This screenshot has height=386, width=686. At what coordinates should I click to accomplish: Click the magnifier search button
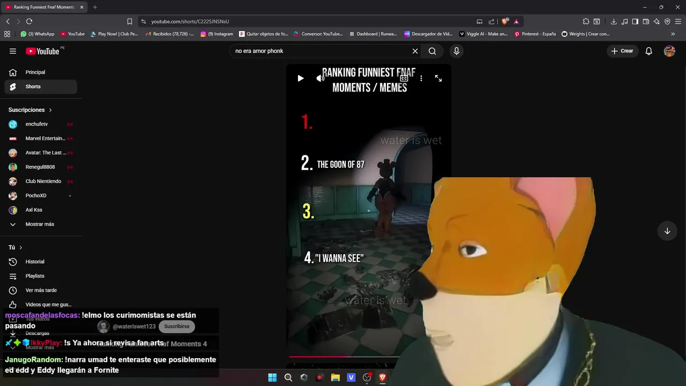click(433, 51)
